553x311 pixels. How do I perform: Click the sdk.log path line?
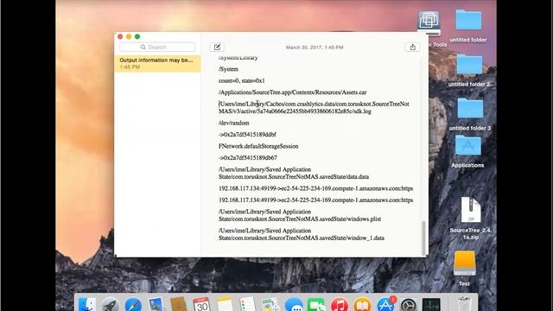point(314,107)
